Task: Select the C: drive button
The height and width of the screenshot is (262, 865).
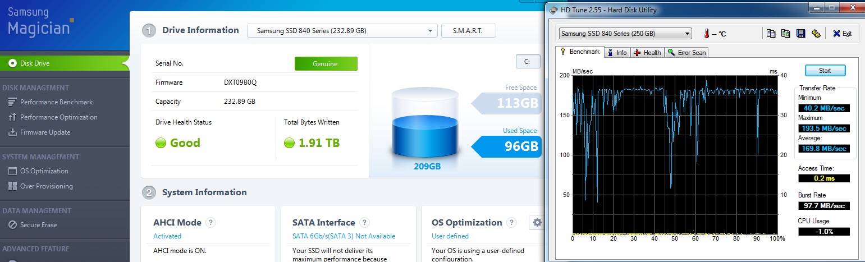Action: [x=528, y=62]
